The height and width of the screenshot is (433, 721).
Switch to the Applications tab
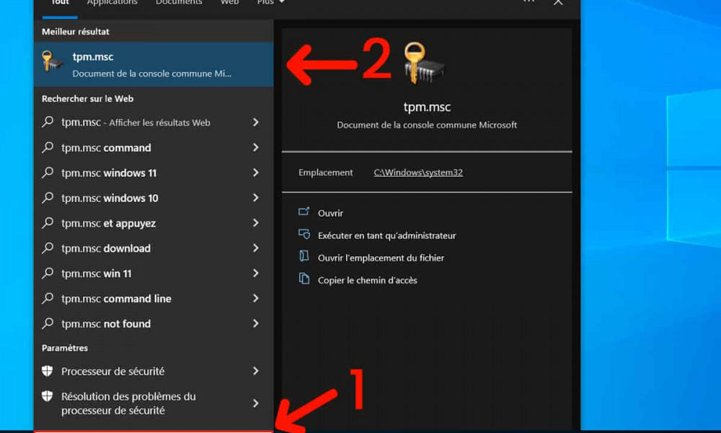pyautogui.click(x=112, y=3)
